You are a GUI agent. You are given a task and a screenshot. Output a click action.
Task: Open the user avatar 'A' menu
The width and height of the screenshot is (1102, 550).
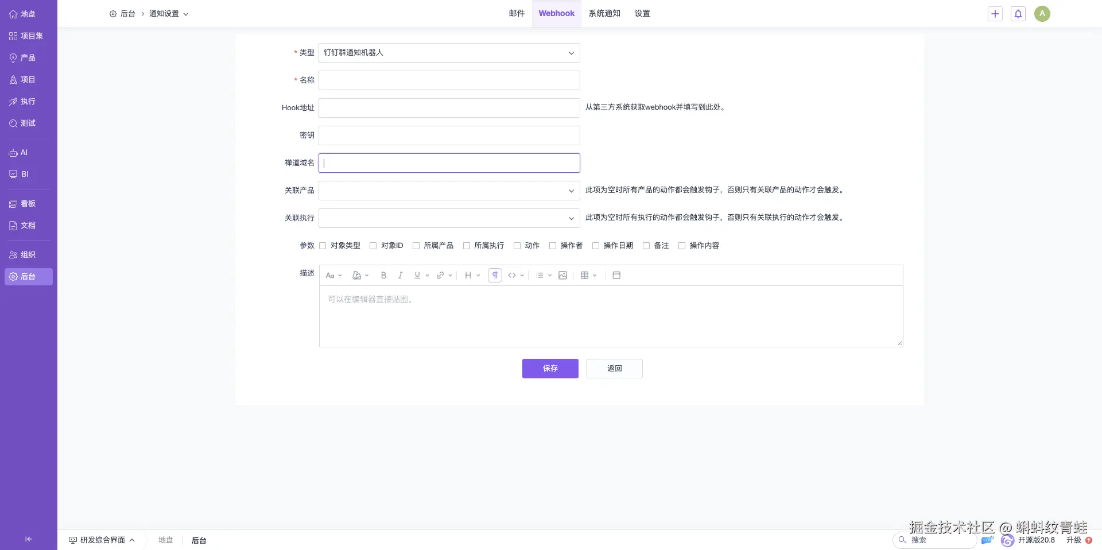pyautogui.click(x=1042, y=14)
